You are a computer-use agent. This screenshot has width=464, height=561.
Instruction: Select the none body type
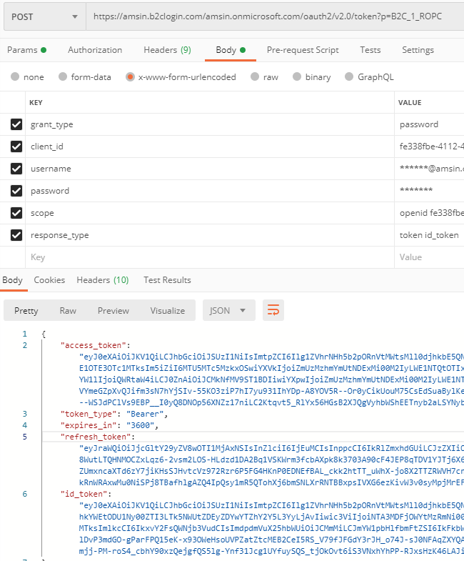[15, 76]
